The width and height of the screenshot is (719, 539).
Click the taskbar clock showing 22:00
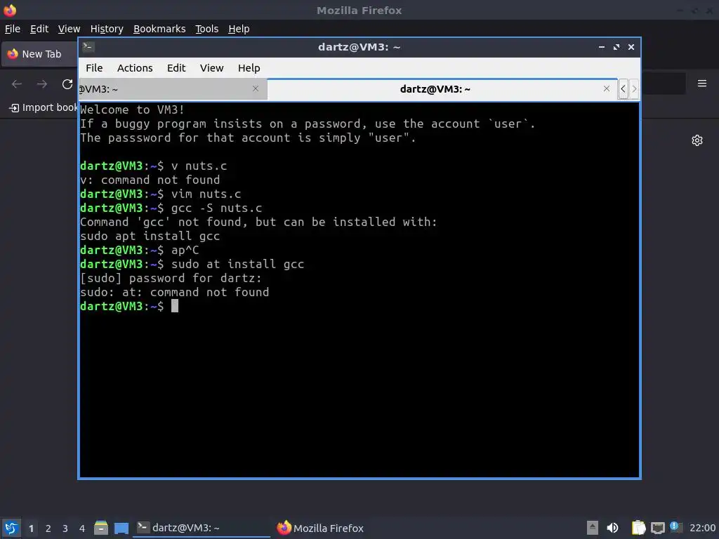click(702, 528)
